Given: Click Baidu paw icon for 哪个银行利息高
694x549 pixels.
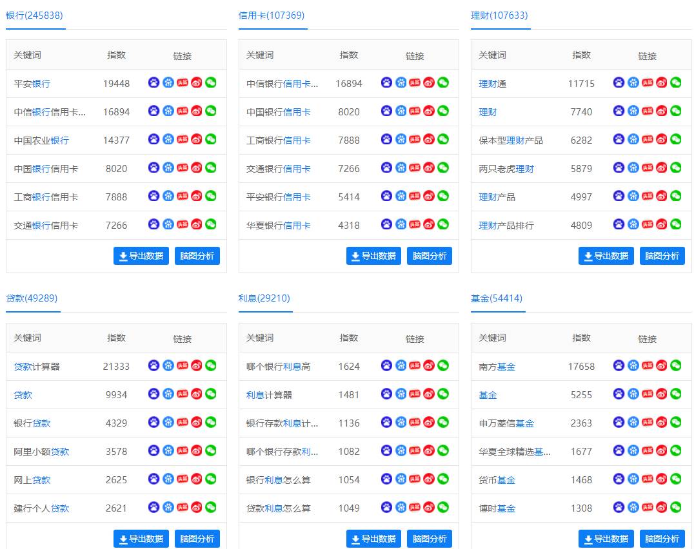Looking at the screenshot, I should coord(386,365).
